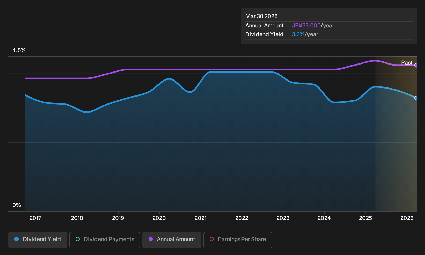The image size is (425, 255).
Task: Click the 3.3% dividend yield value
Action: 298,34
